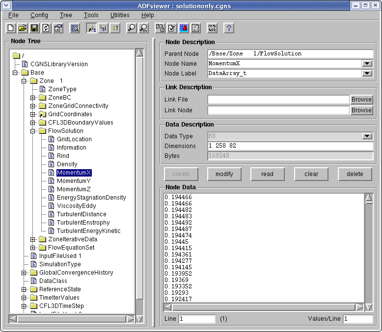Click the clear button
382x332 pixels.
[x=311, y=174]
